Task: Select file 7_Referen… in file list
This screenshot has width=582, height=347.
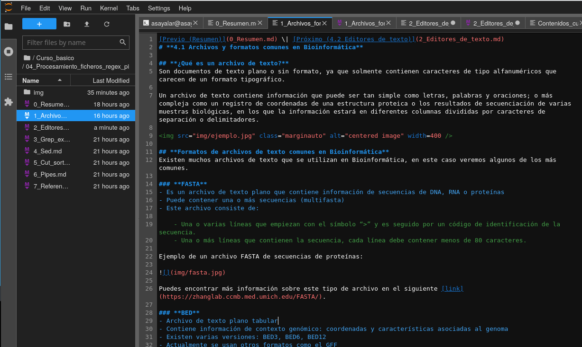Action: (76, 186)
